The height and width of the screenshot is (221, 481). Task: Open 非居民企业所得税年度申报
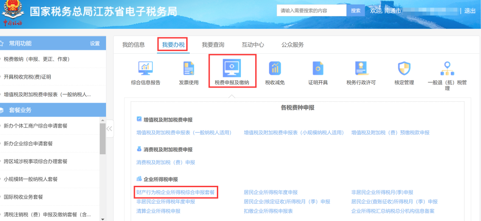166,202
